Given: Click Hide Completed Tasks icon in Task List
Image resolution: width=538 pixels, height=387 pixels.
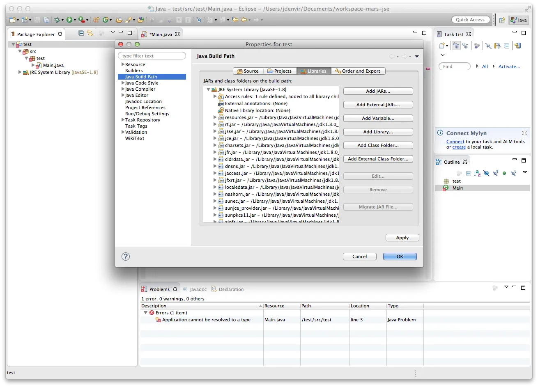Looking at the screenshot, I should coord(488,46).
